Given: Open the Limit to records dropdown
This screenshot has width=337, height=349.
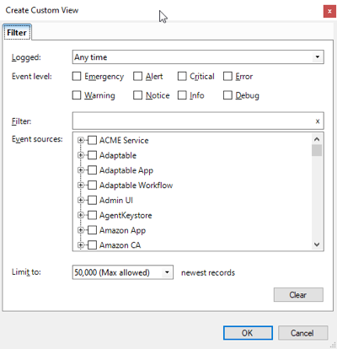Looking at the screenshot, I should pos(123,272).
